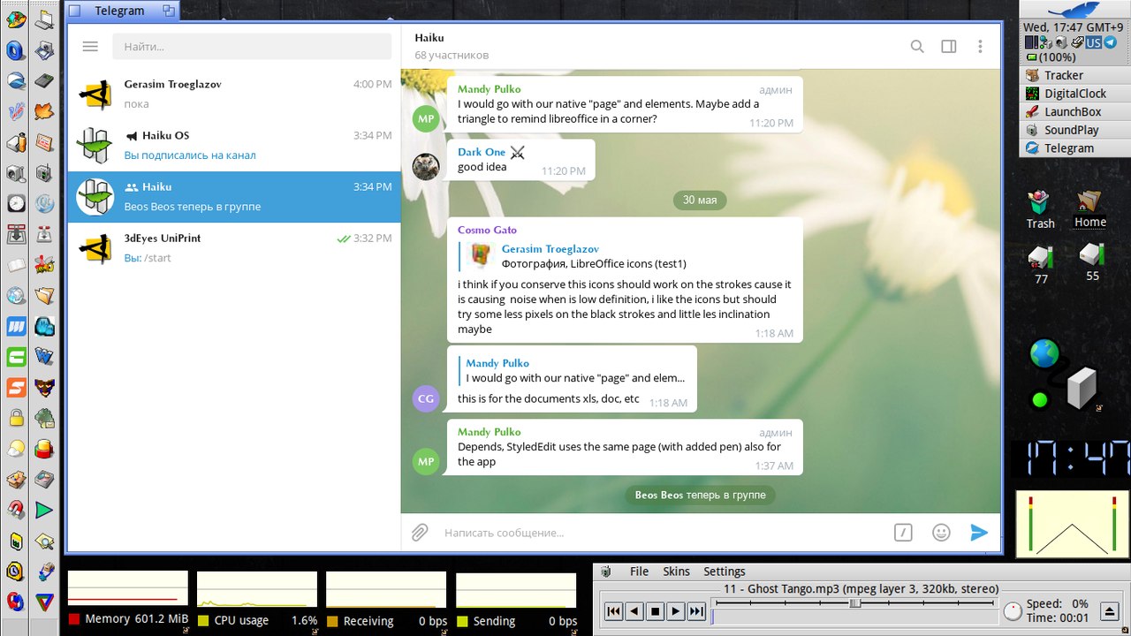Open the Telegram hamburger menu
The image size is (1131, 636).
coord(89,46)
